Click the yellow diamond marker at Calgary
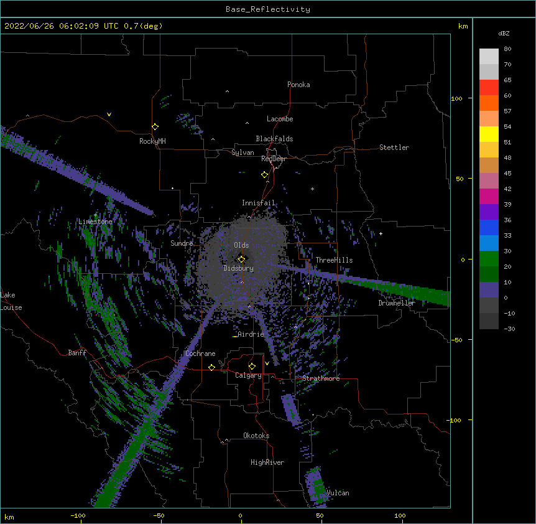 (x=252, y=367)
